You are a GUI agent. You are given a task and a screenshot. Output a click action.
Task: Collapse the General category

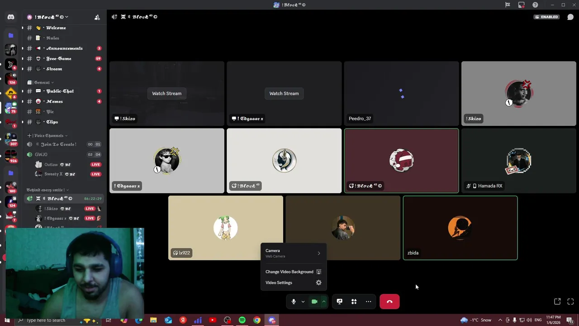tap(41, 82)
